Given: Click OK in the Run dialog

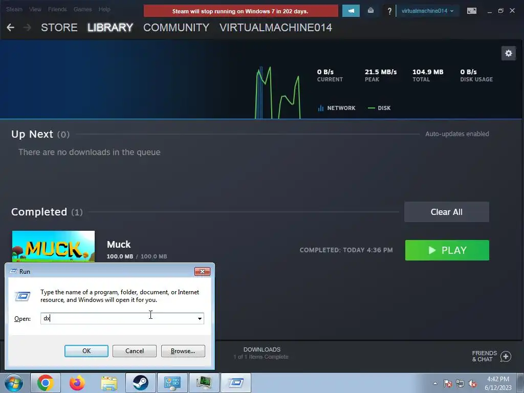Looking at the screenshot, I should coord(86,351).
